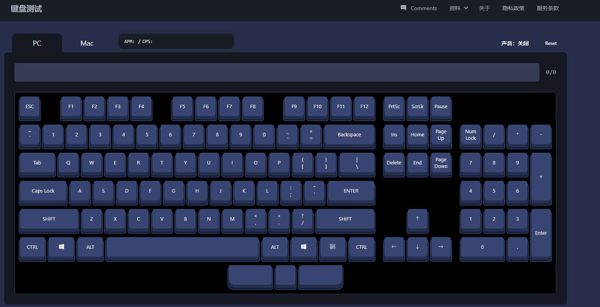The height and width of the screenshot is (307, 600).
Task: Click the on-screen spacebar key
Action: pyautogui.click(x=182, y=247)
